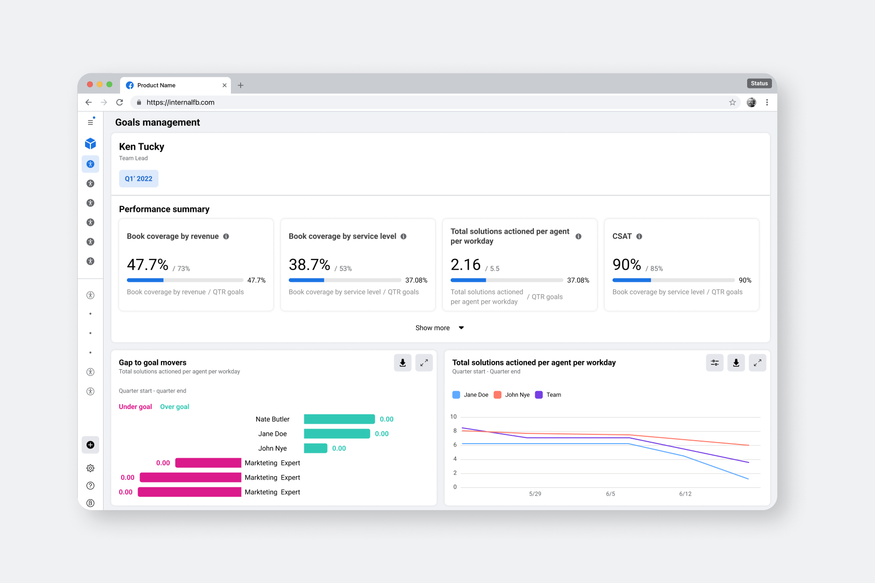Screen dimensions: 875x583
Task: Expand the Gap to goal movers panel
Action: pyautogui.click(x=424, y=363)
